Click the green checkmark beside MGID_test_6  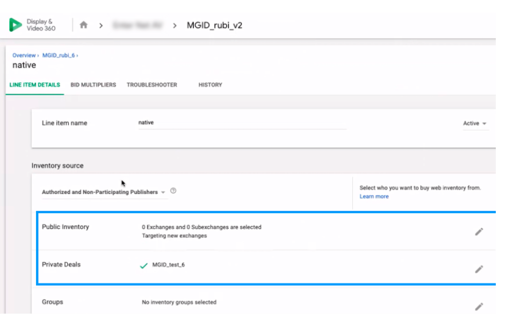pos(143,265)
